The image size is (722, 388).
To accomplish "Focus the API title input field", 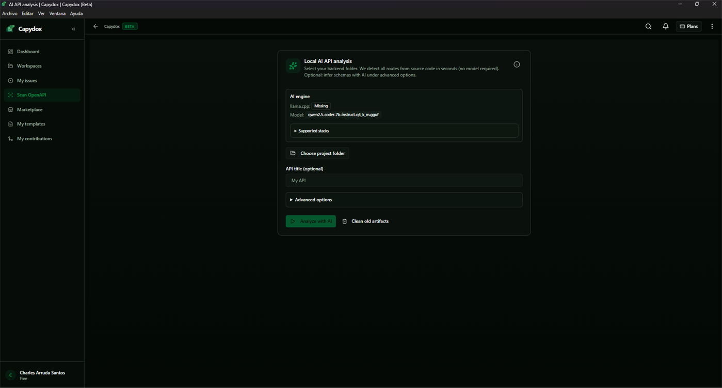I will [x=404, y=181].
